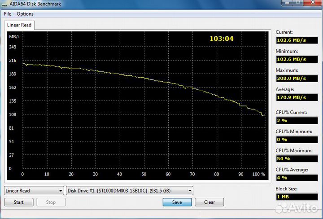323x219 pixels.
Task: Save the benchmark results
Action: 177,202
